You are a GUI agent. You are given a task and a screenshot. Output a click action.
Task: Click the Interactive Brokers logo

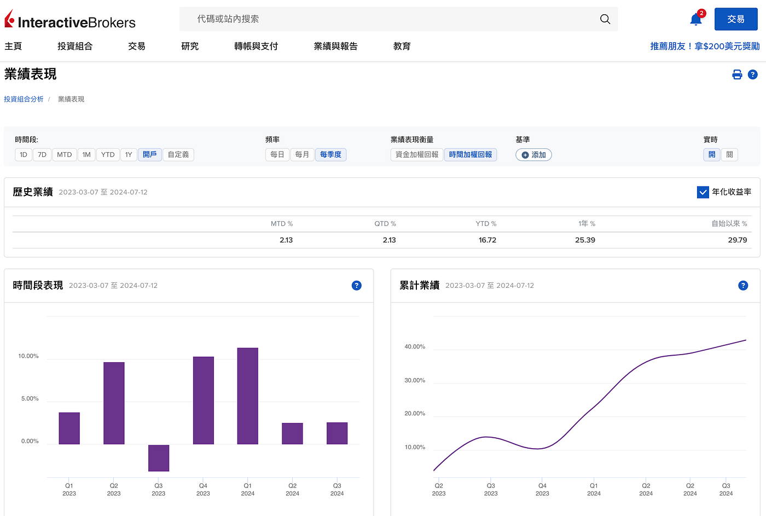[x=70, y=20]
